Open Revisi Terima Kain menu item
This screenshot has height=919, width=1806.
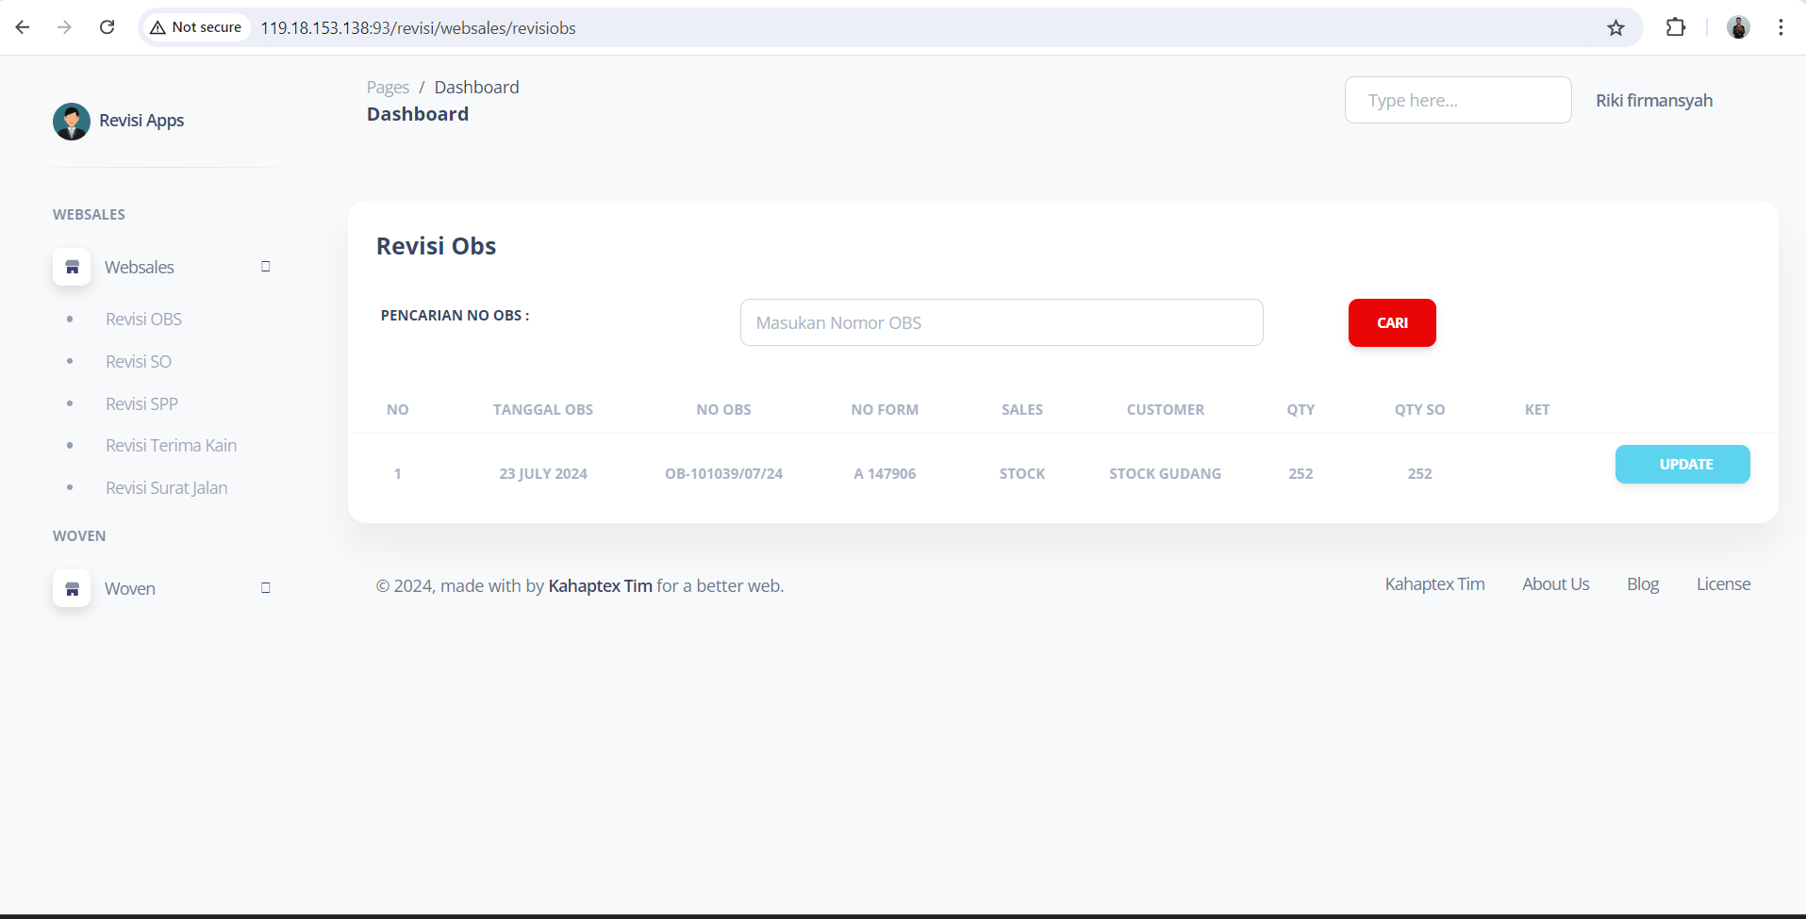pos(171,446)
